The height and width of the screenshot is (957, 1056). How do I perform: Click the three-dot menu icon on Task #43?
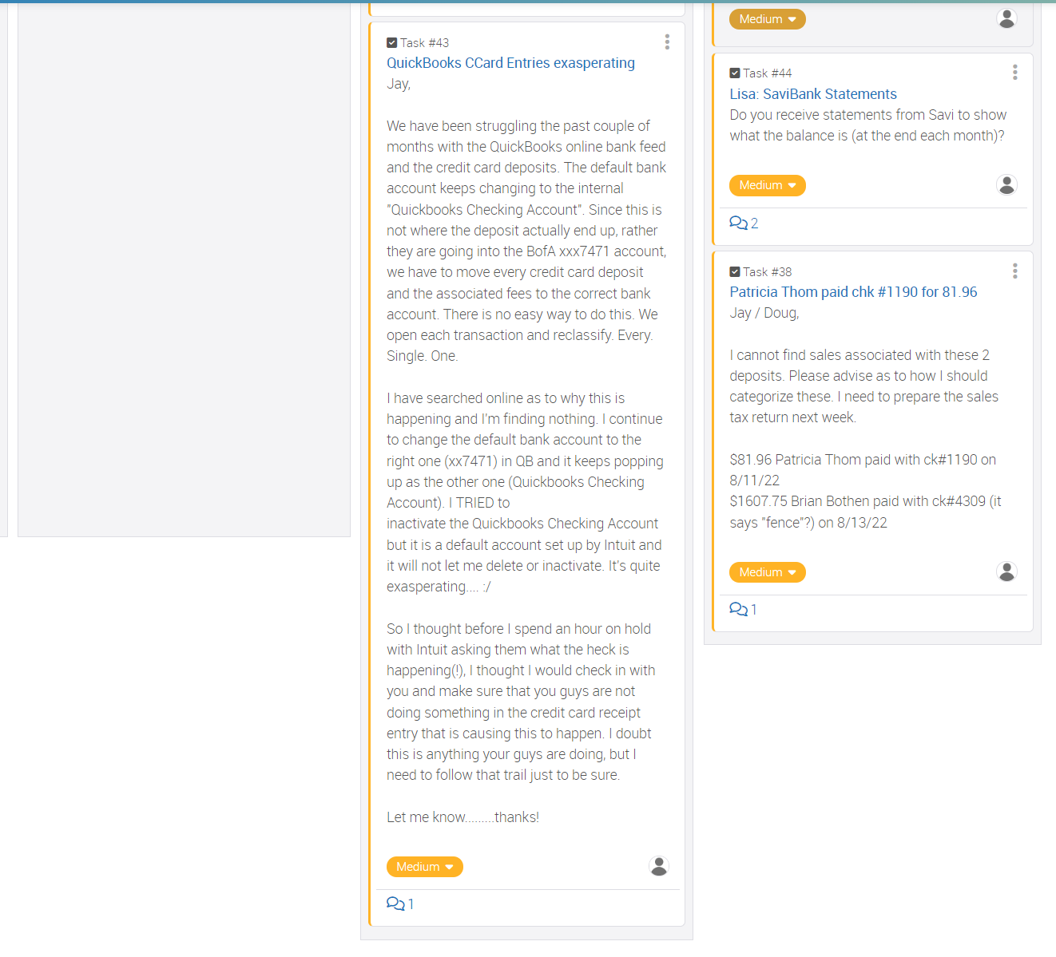667,42
